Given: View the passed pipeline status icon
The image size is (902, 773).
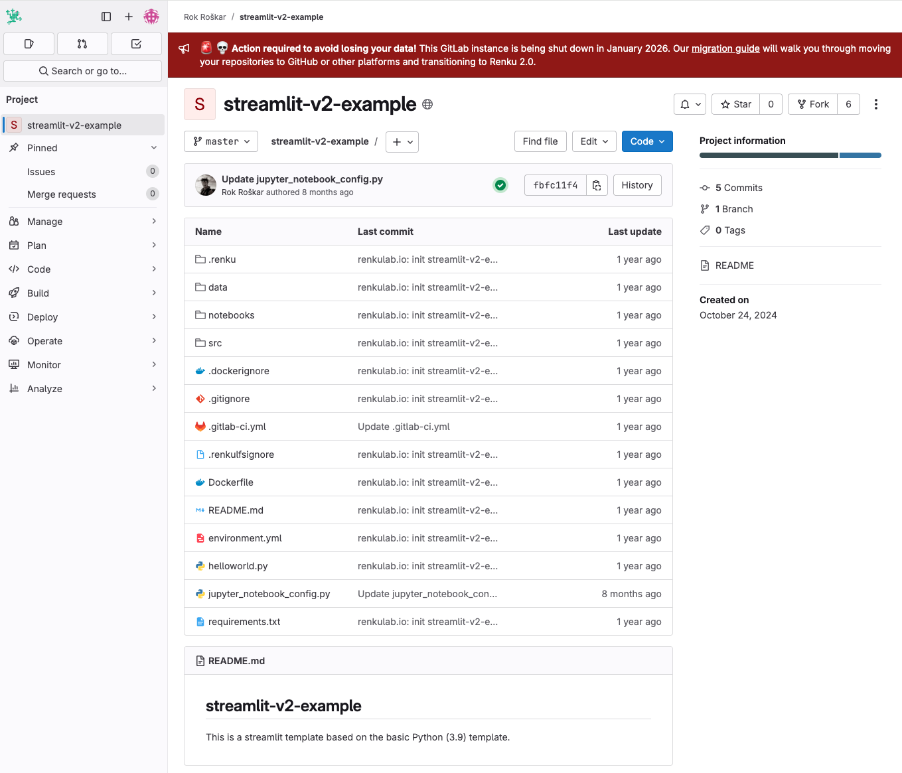Looking at the screenshot, I should click(x=500, y=185).
